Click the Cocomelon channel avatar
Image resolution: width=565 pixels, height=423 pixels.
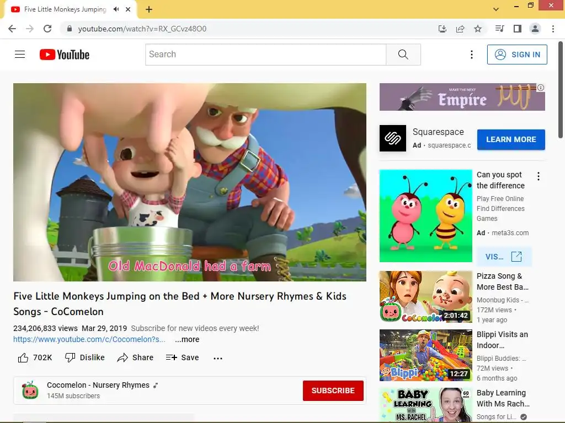[x=30, y=391]
